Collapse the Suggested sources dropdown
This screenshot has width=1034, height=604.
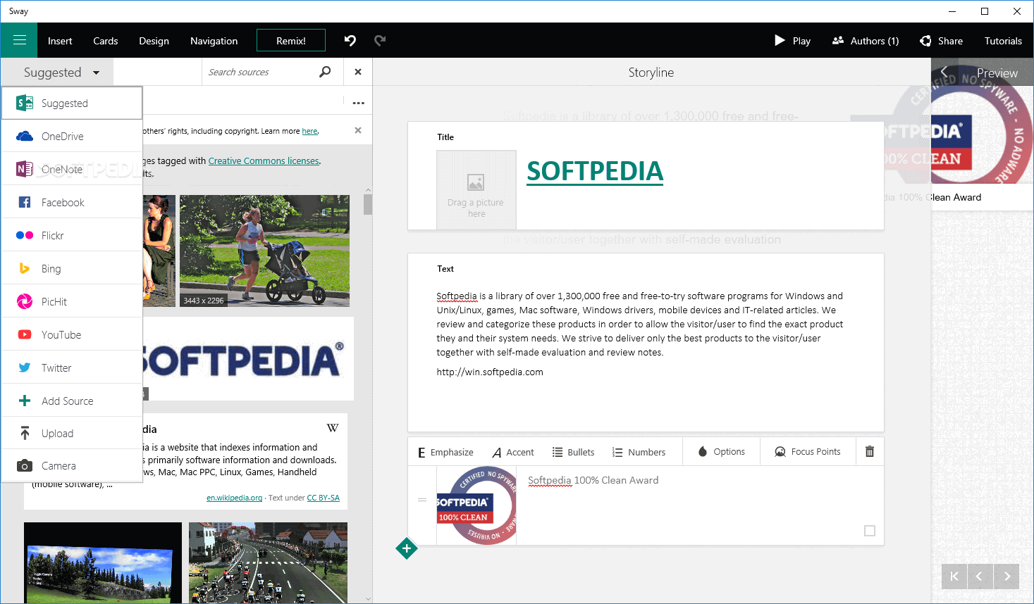coord(61,72)
